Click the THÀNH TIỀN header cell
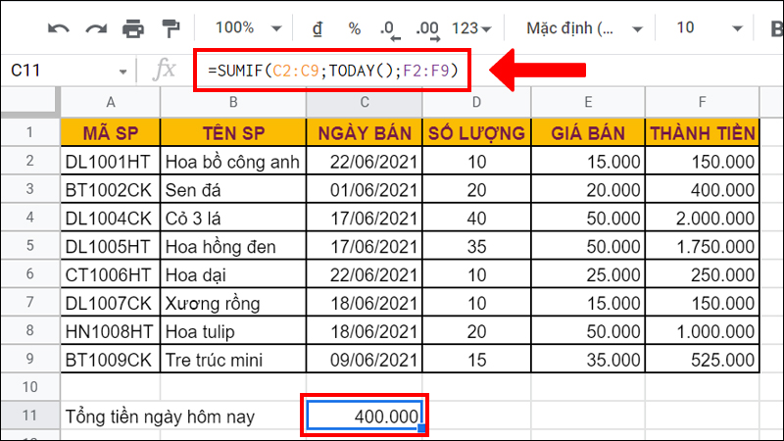This screenshot has height=441, width=784. tap(702, 133)
